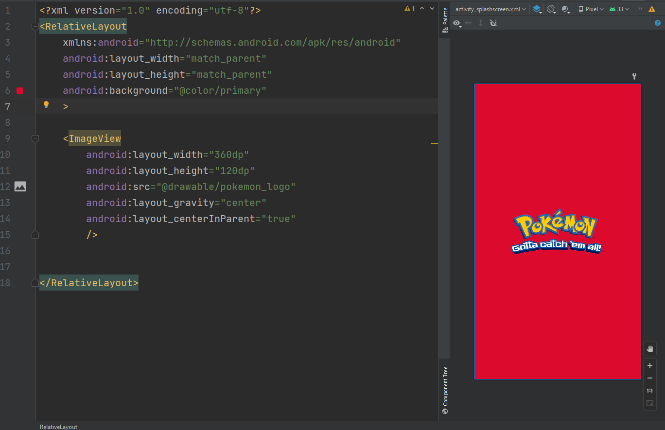Zoom out of the layout preview

(650, 378)
